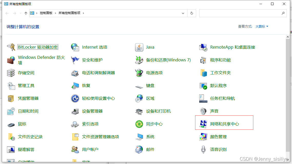The height and width of the screenshot is (164, 292).
Task: Click the search control panel field
Action: (243, 13)
